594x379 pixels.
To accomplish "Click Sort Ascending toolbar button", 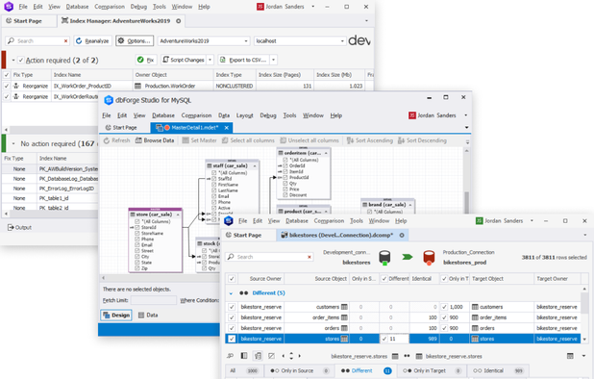I will click(370, 140).
